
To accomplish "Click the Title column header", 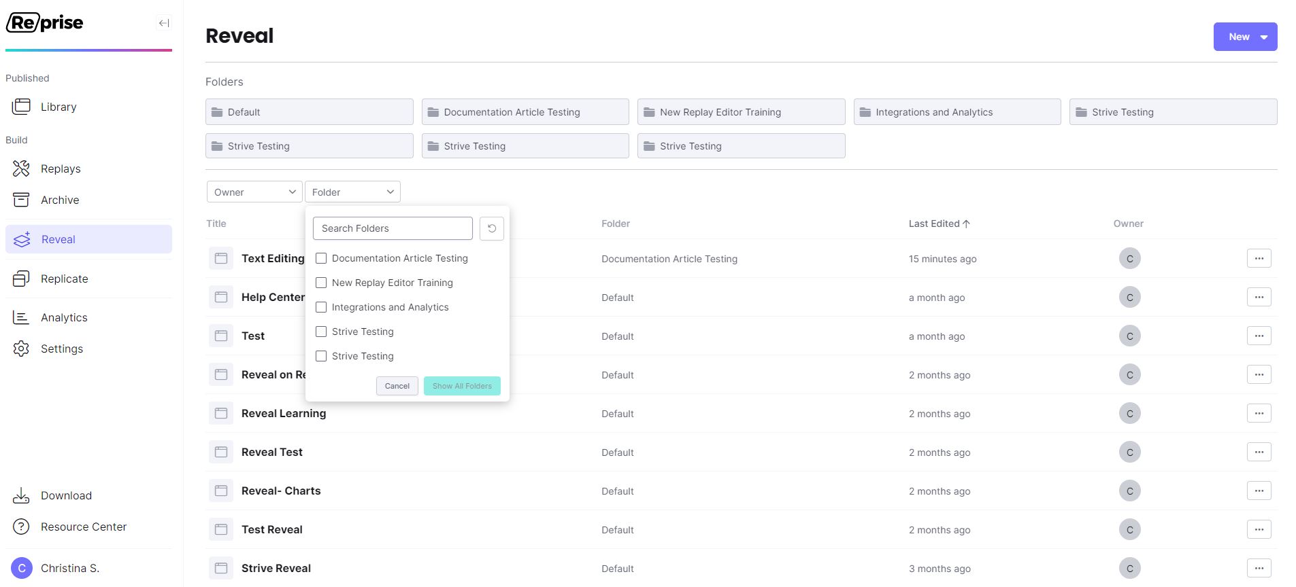I will coord(216,224).
